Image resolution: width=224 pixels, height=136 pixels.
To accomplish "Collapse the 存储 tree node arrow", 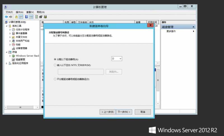I will pyautogui.click(x=6, y=52).
